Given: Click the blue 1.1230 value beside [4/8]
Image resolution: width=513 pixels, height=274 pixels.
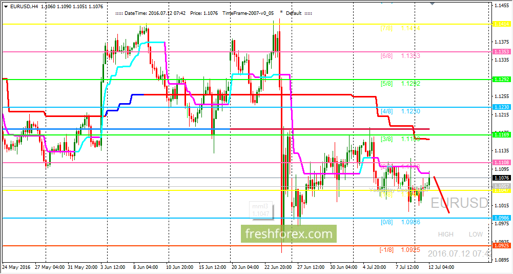Looking at the screenshot, I should [411, 111].
